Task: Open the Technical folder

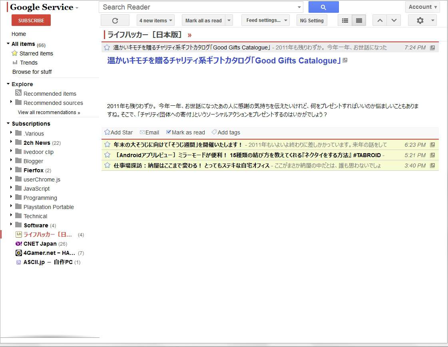Action: (x=31, y=216)
